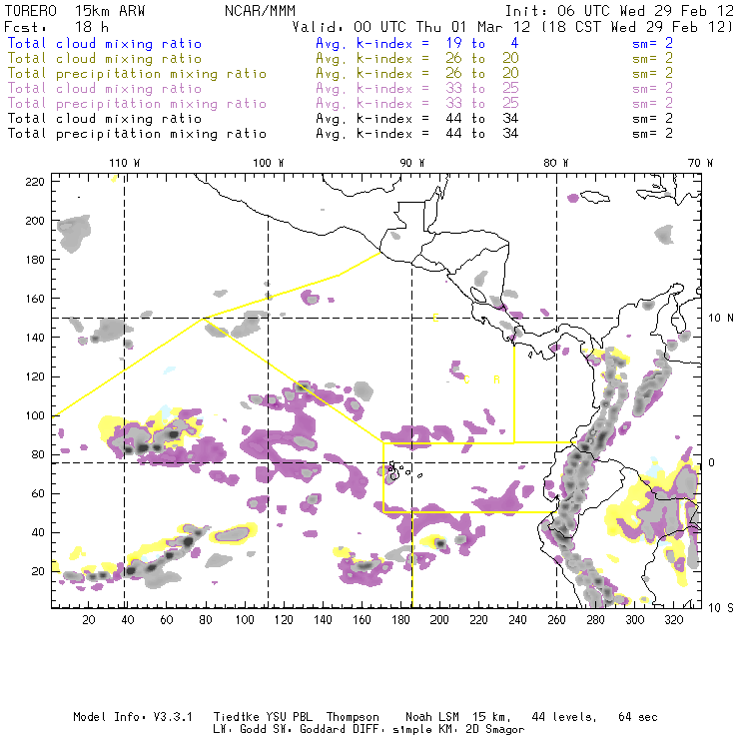Click the blue 'Total cloud mixing ratio' legend line

pyautogui.click(x=105, y=43)
